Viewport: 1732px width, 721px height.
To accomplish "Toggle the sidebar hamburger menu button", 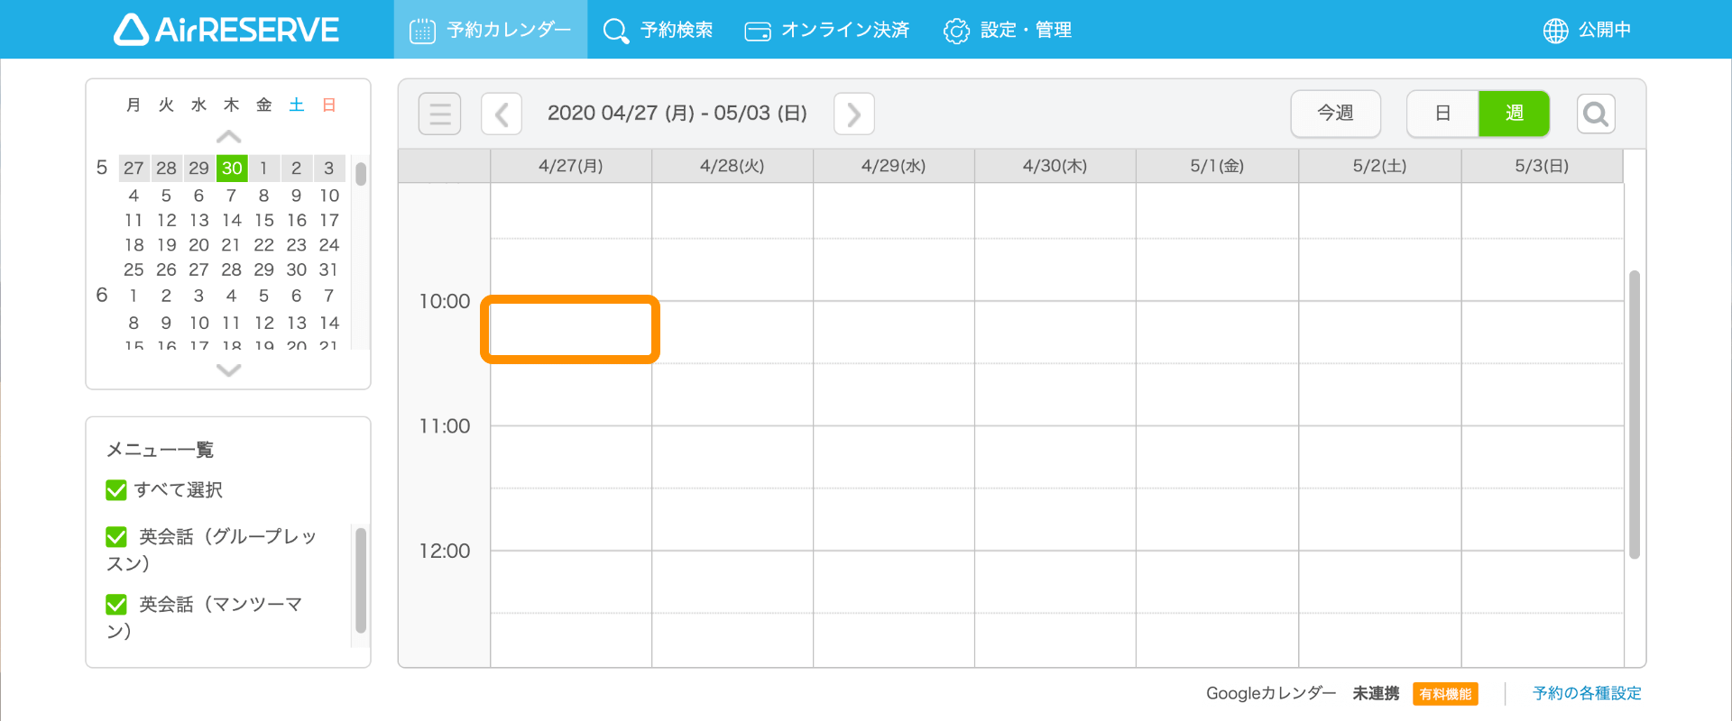I will [x=439, y=114].
